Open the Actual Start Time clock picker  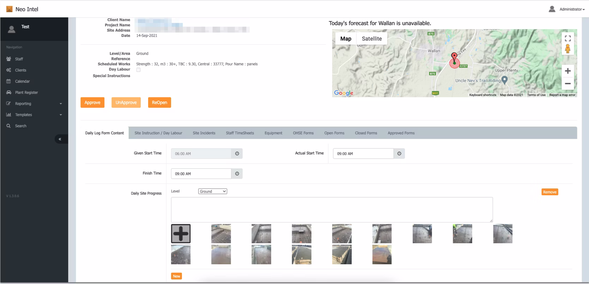[x=399, y=154]
